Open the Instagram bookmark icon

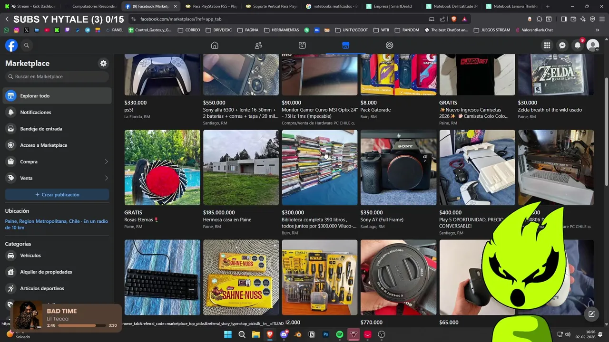(16, 30)
